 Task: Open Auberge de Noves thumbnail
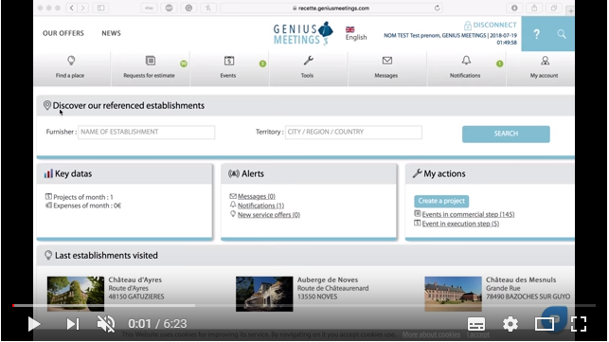[264, 294]
